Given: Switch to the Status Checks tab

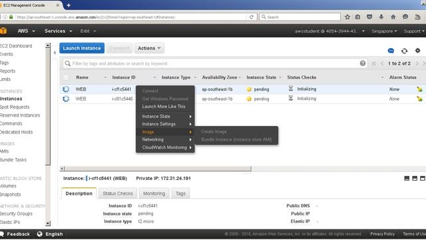Looking at the screenshot, I should tap(118, 193).
